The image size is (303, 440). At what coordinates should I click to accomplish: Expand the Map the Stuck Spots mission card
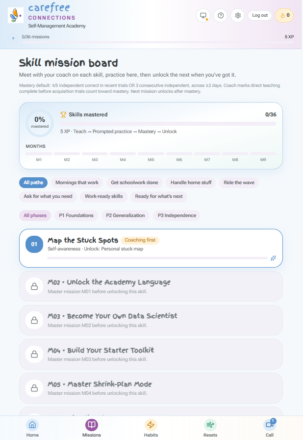click(x=151, y=248)
